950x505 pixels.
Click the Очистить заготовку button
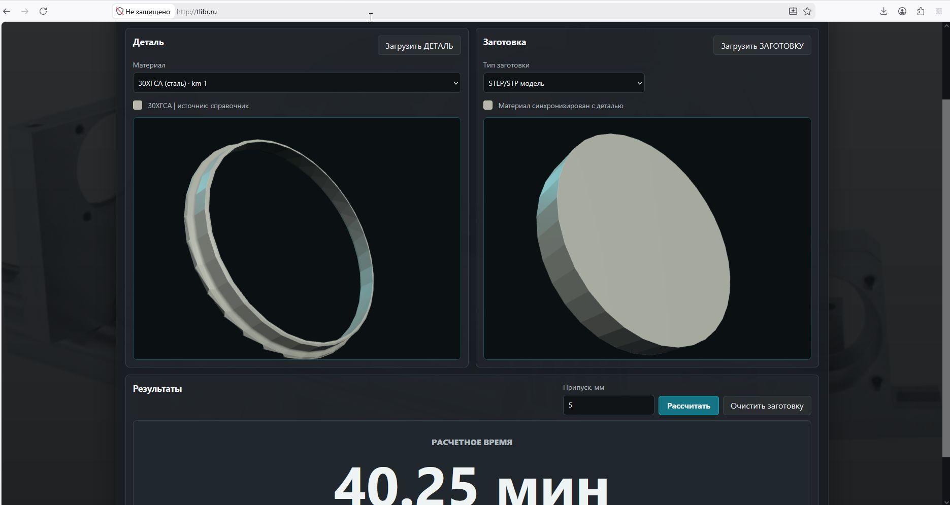pyautogui.click(x=767, y=406)
